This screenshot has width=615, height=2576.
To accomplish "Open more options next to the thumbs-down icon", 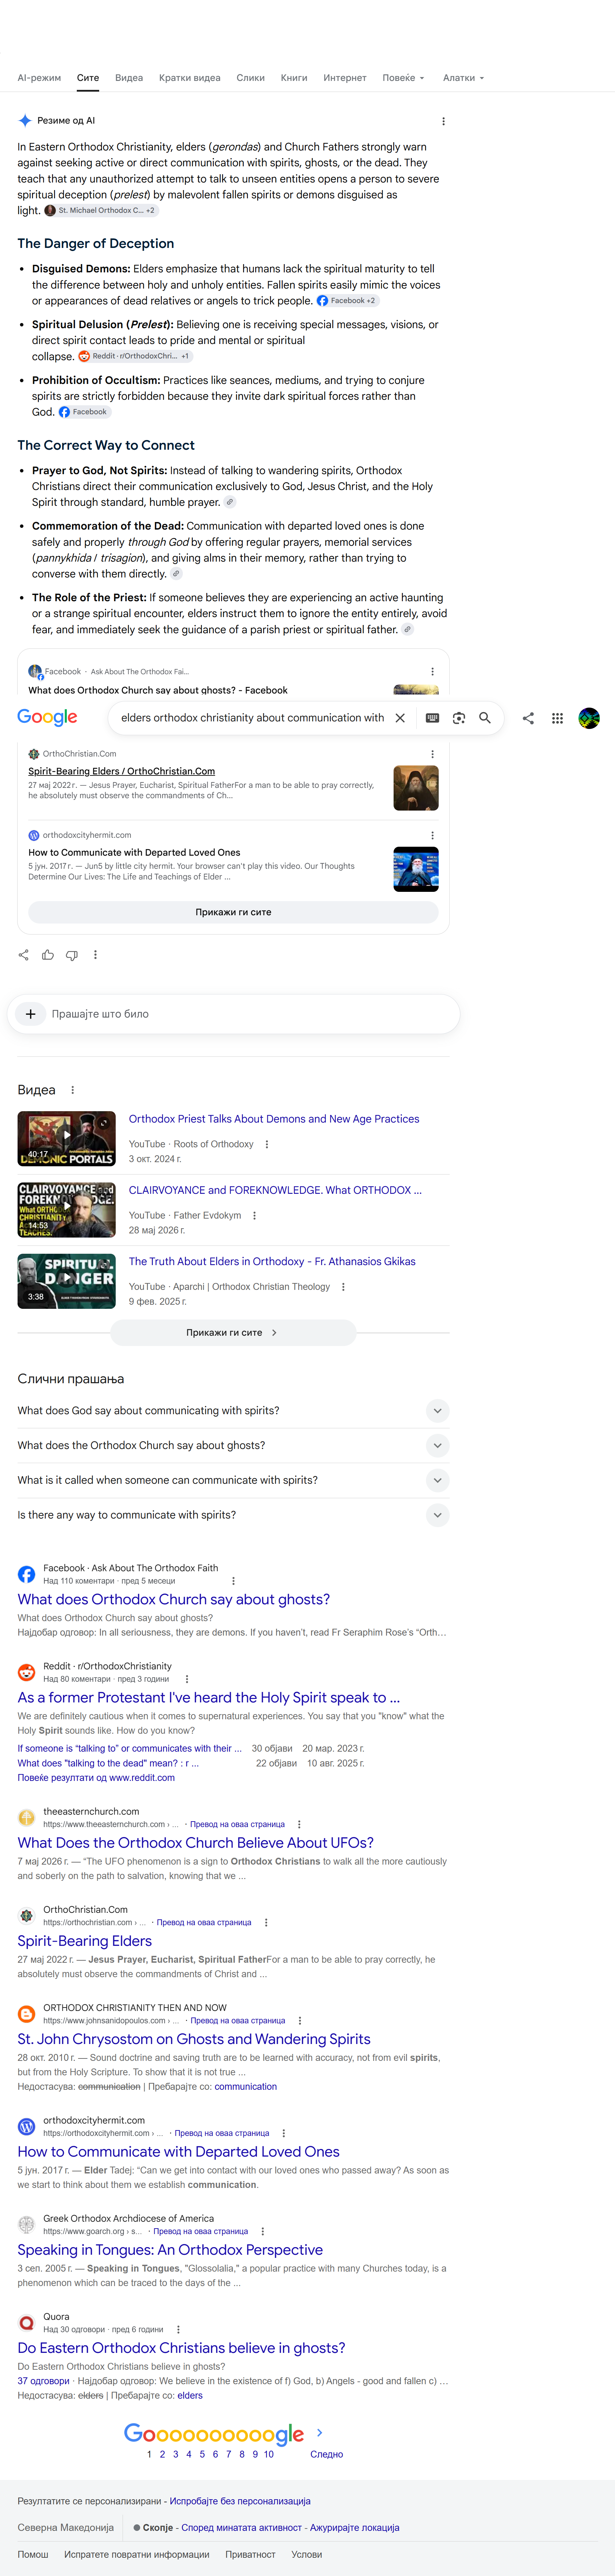I will (x=95, y=955).
